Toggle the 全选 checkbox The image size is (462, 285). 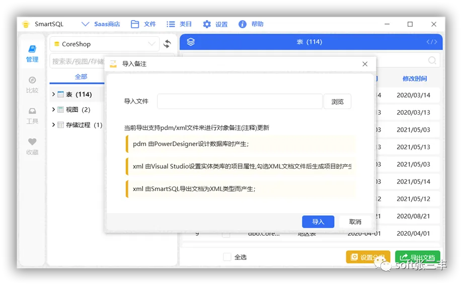point(227,257)
